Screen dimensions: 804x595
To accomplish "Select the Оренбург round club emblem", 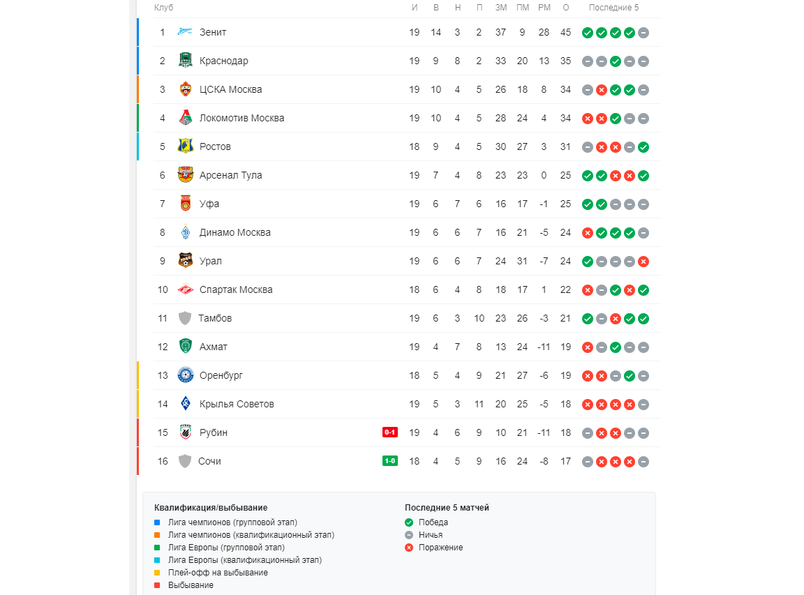I will pyautogui.click(x=185, y=375).
